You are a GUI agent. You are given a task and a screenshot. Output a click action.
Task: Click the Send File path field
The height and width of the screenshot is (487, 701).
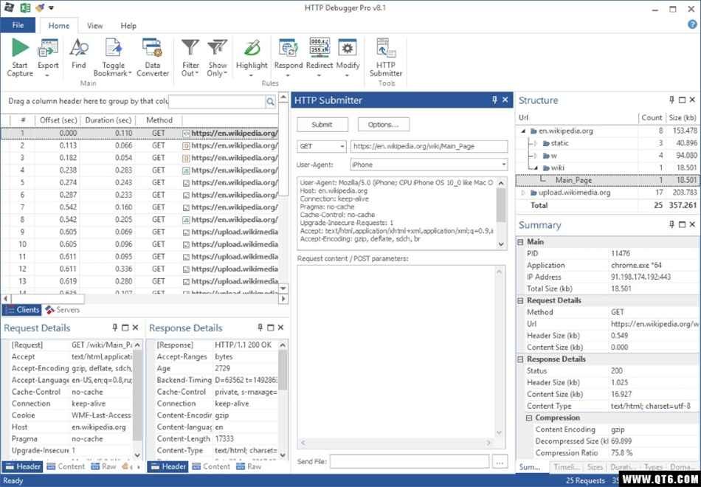pyautogui.click(x=410, y=461)
